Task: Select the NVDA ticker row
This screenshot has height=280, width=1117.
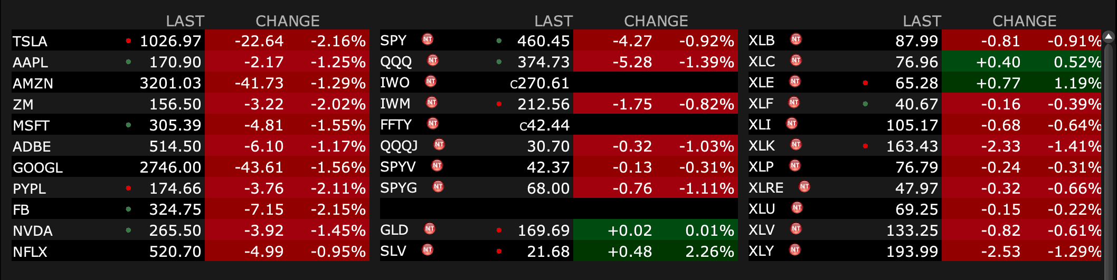Action: click(33, 231)
